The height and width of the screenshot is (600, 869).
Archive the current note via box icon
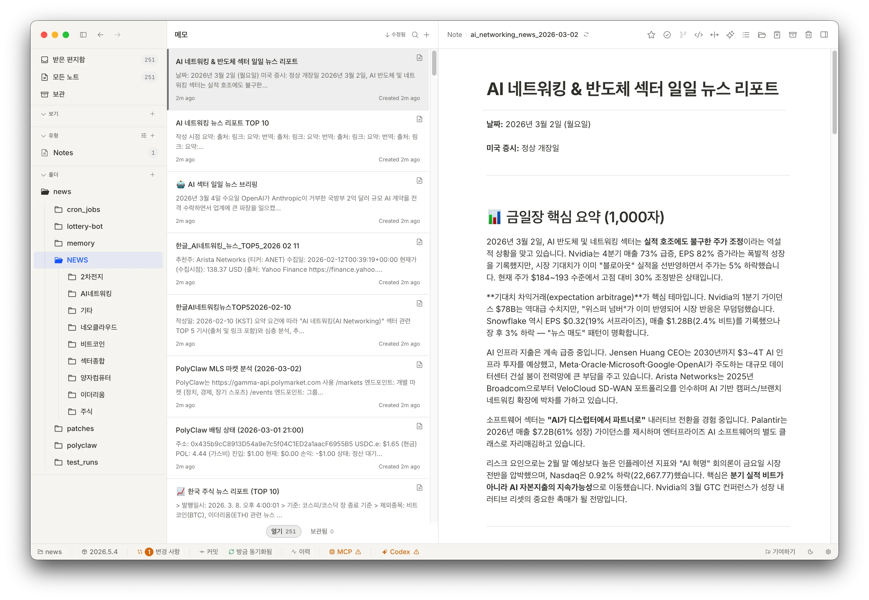coord(793,35)
